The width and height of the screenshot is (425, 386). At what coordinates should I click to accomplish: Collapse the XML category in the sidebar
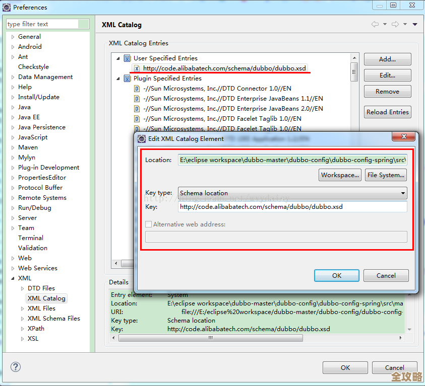[13, 278]
